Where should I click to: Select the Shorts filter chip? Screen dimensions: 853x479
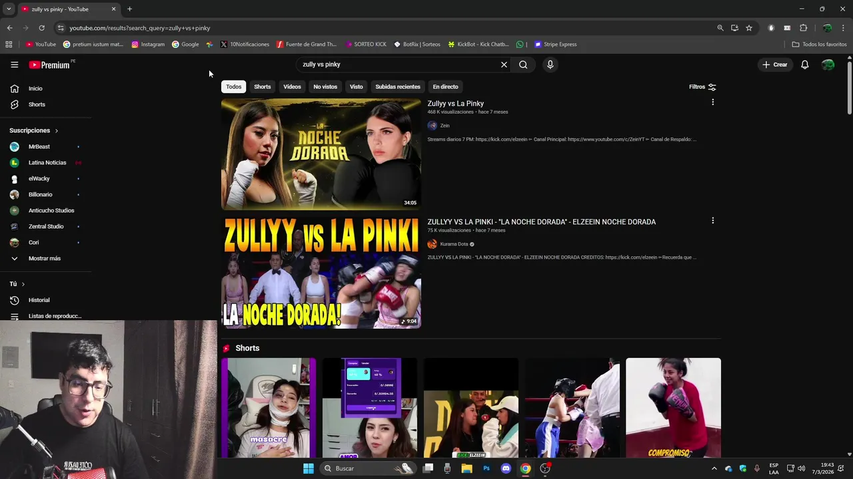point(263,86)
